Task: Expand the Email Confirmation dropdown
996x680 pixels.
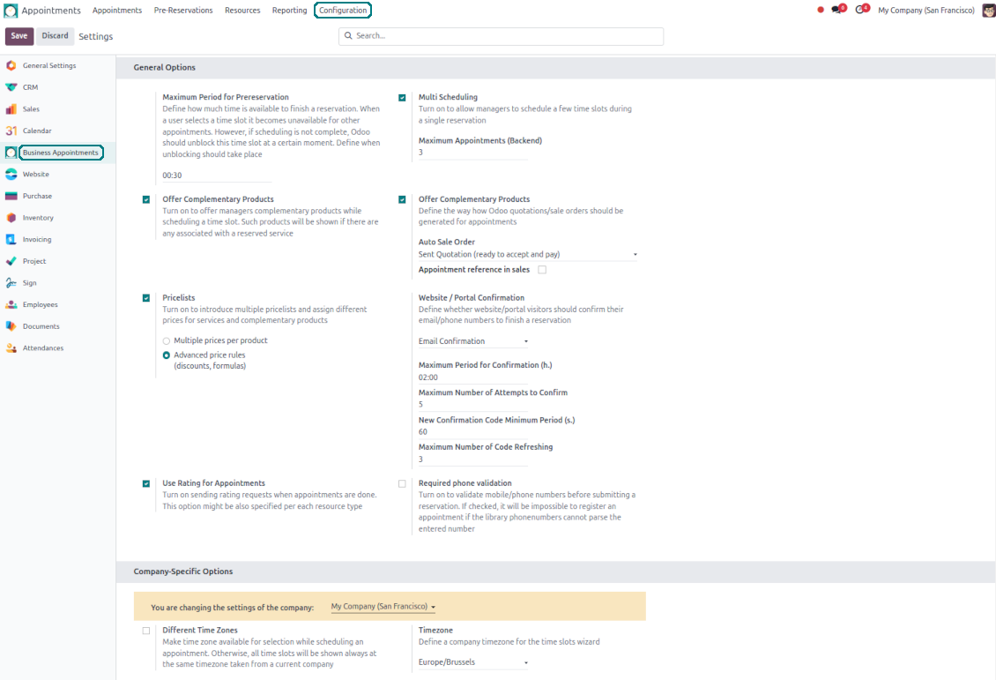Action: click(x=472, y=341)
